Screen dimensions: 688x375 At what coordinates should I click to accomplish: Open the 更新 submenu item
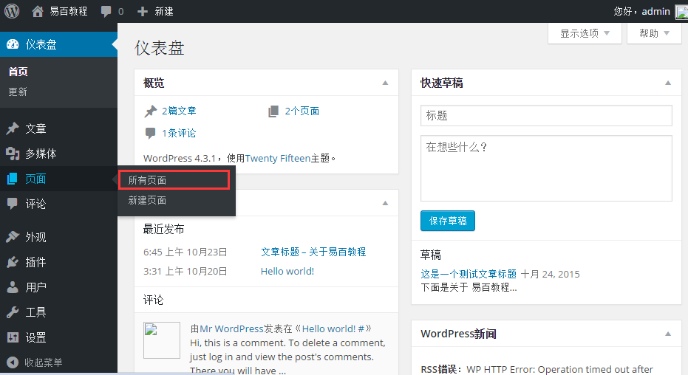(18, 92)
